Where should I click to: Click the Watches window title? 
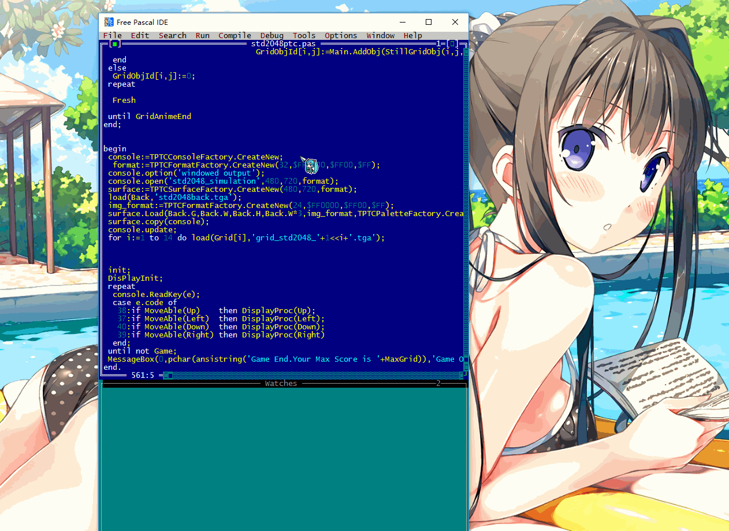tap(281, 383)
